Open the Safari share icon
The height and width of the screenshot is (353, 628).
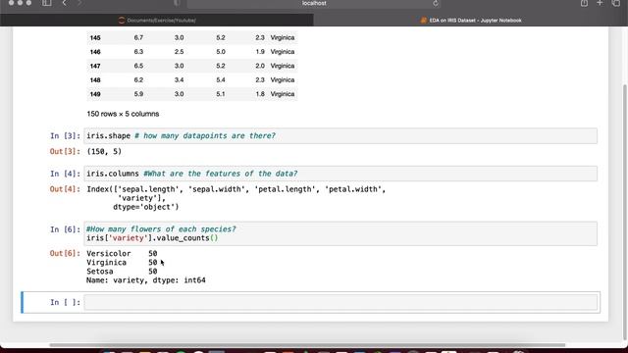click(x=585, y=3)
